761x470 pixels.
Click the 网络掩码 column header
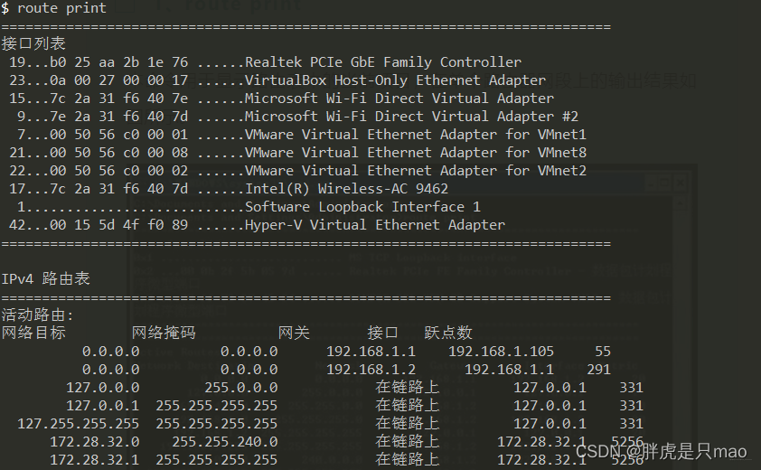click(x=164, y=333)
